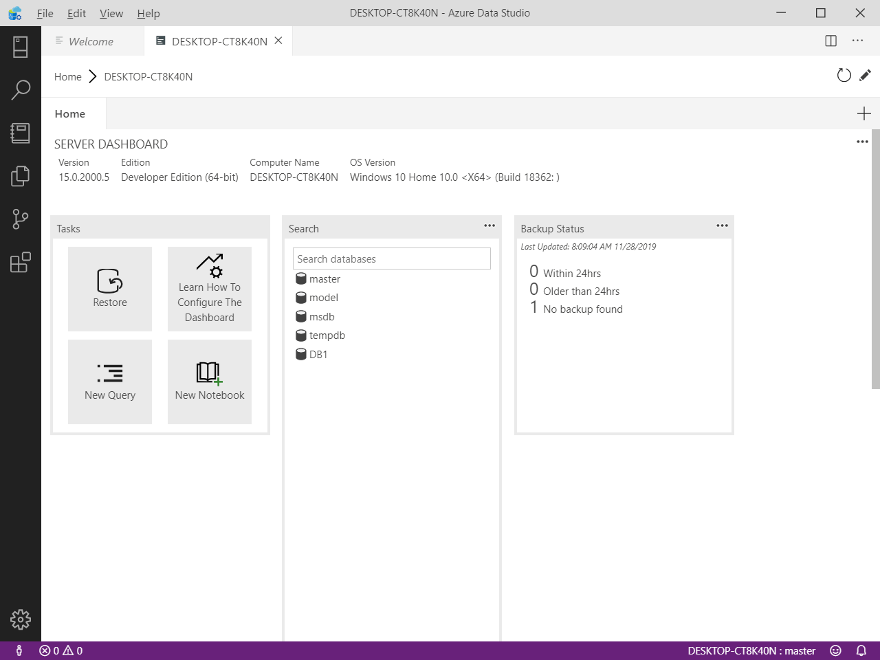Refresh the server dashboard

(x=844, y=76)
